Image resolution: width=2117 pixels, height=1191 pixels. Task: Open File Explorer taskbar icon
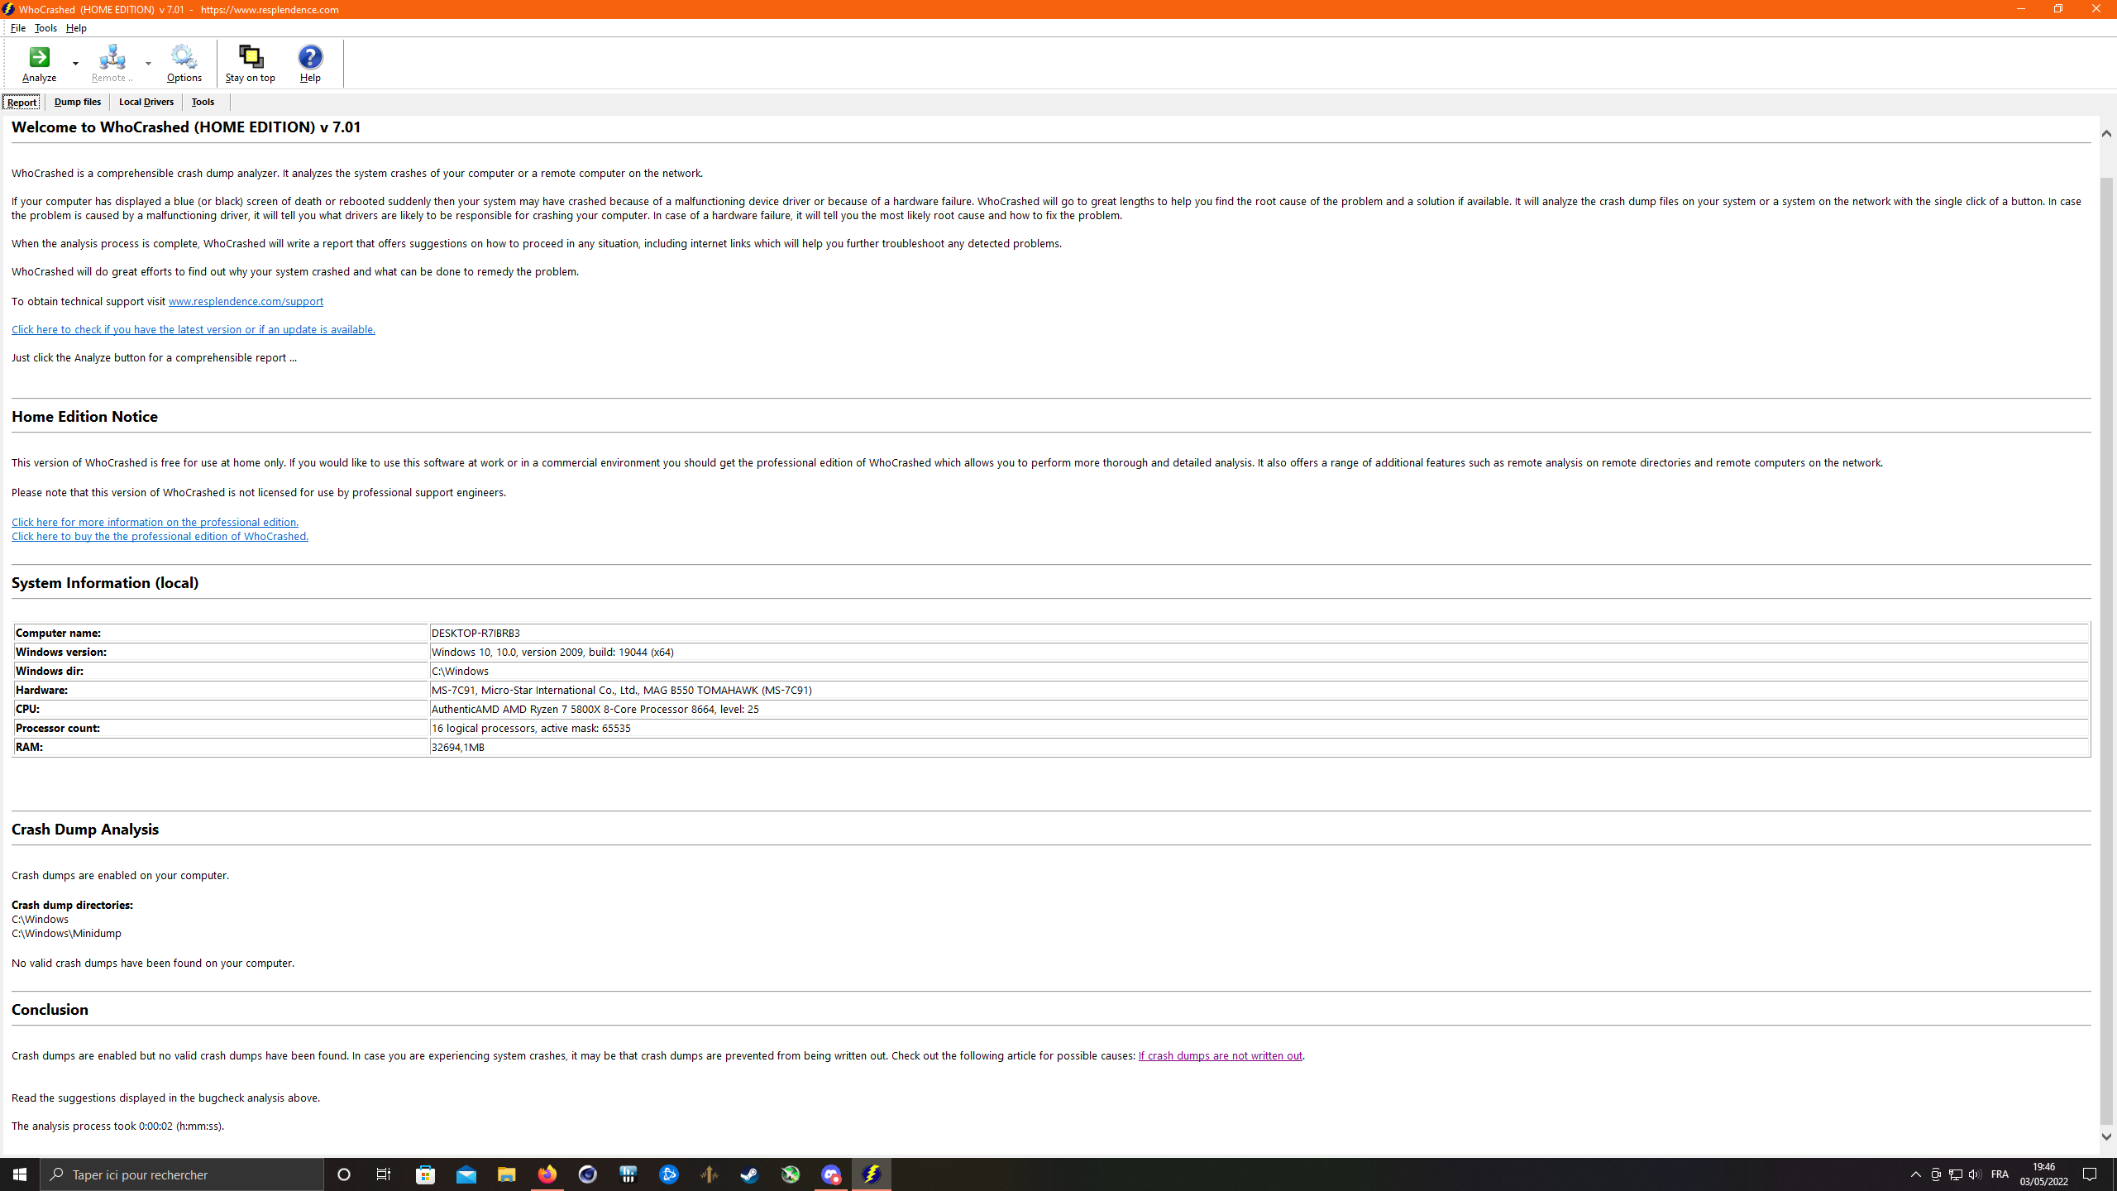pos(506,1174)
